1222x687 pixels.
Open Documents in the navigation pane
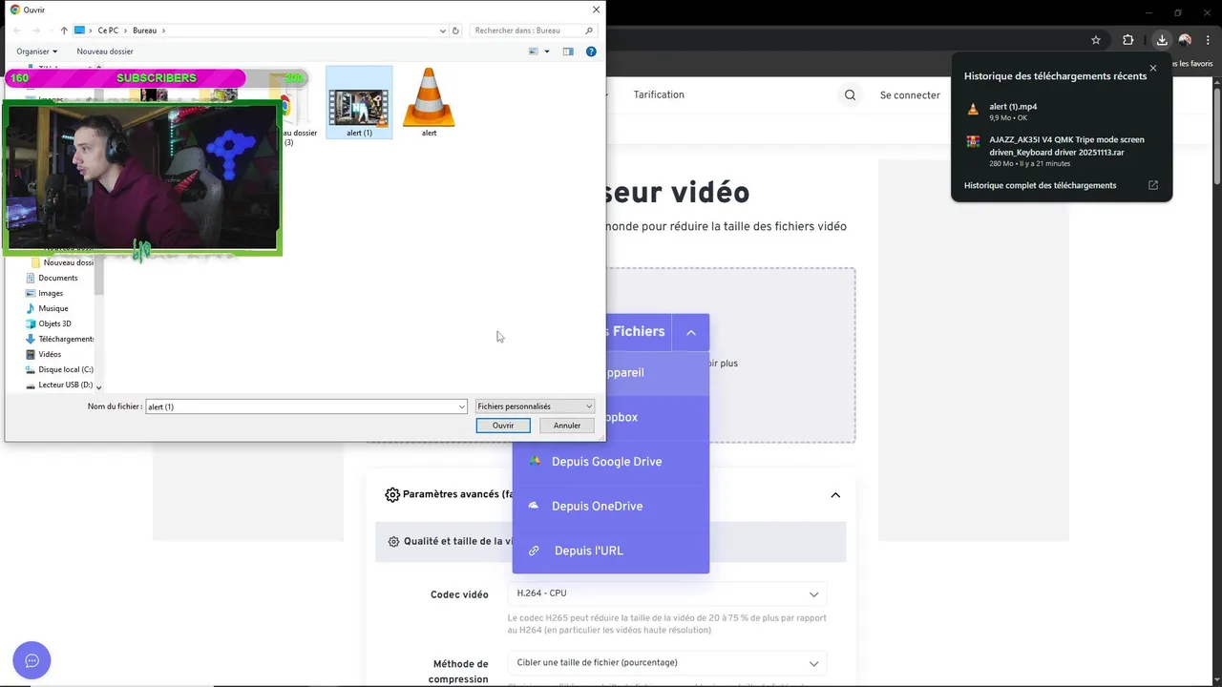[57, 278]
